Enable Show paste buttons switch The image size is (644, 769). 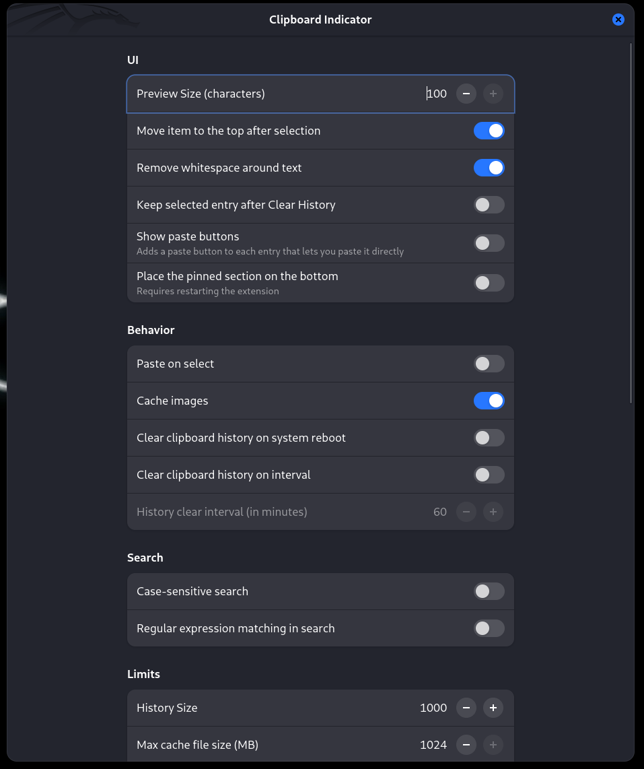click(x=489, y=243)
